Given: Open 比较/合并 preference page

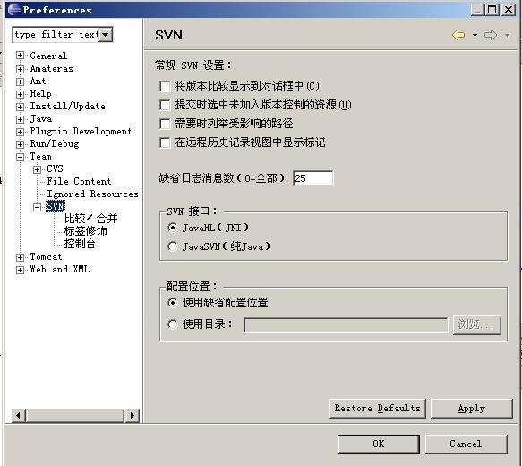Looking at the screenshot, I should point(91,219).
